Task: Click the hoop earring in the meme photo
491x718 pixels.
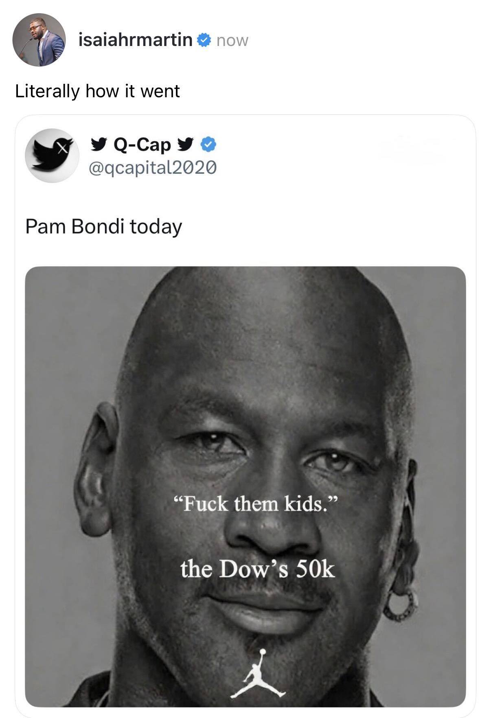Action: click(401, 605)
